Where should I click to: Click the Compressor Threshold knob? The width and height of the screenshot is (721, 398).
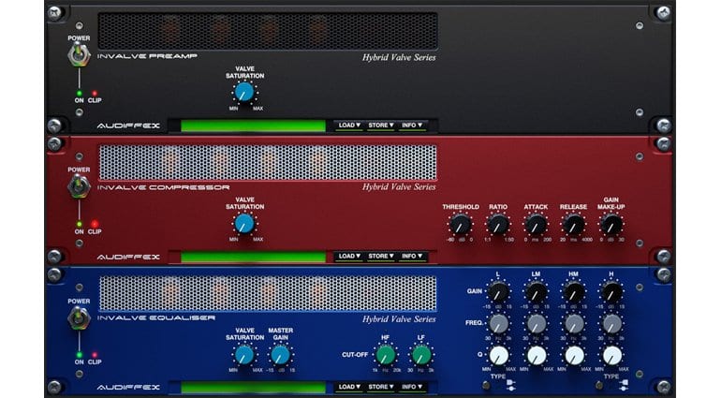[460, 225]
